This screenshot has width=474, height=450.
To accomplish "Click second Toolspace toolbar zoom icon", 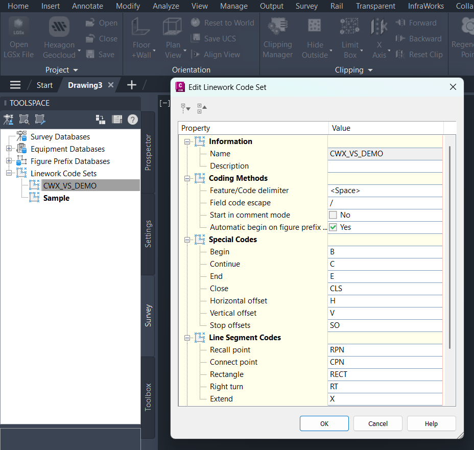I will click(x=24, y=120).
